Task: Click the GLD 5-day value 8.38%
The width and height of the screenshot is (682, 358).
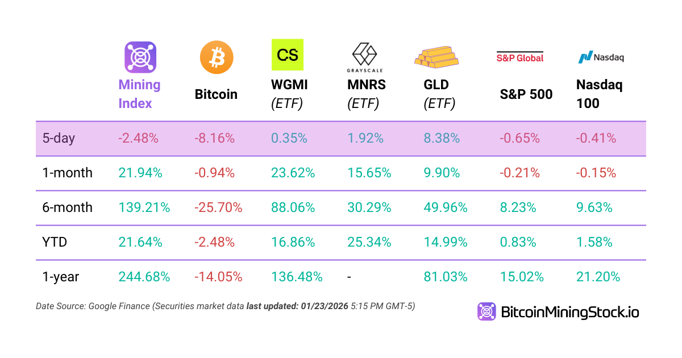Action: click(x=442, y=138)
